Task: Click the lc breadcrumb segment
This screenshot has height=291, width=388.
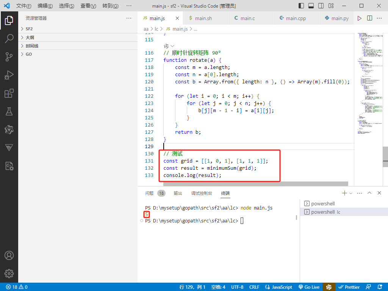Action: point(156,29)
